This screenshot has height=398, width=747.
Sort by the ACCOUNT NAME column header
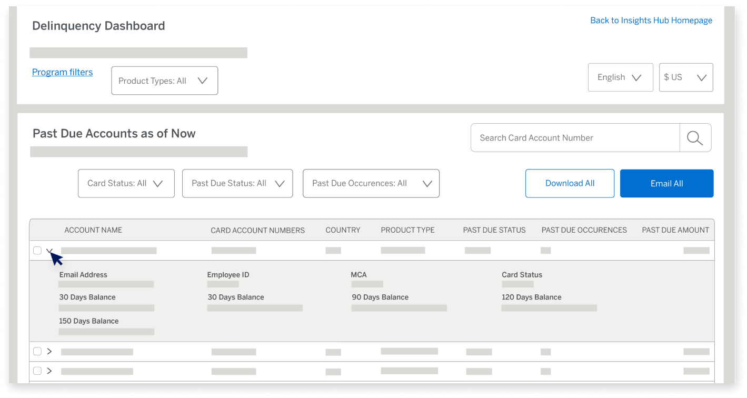click(93, 230)
